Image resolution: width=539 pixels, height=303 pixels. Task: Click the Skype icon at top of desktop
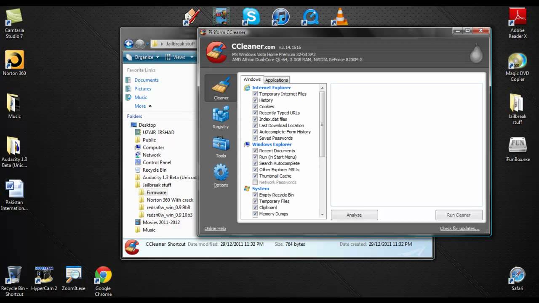pyautogui.click(x=251, y=17)
